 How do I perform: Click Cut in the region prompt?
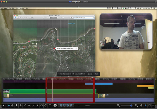click(96, 74)
